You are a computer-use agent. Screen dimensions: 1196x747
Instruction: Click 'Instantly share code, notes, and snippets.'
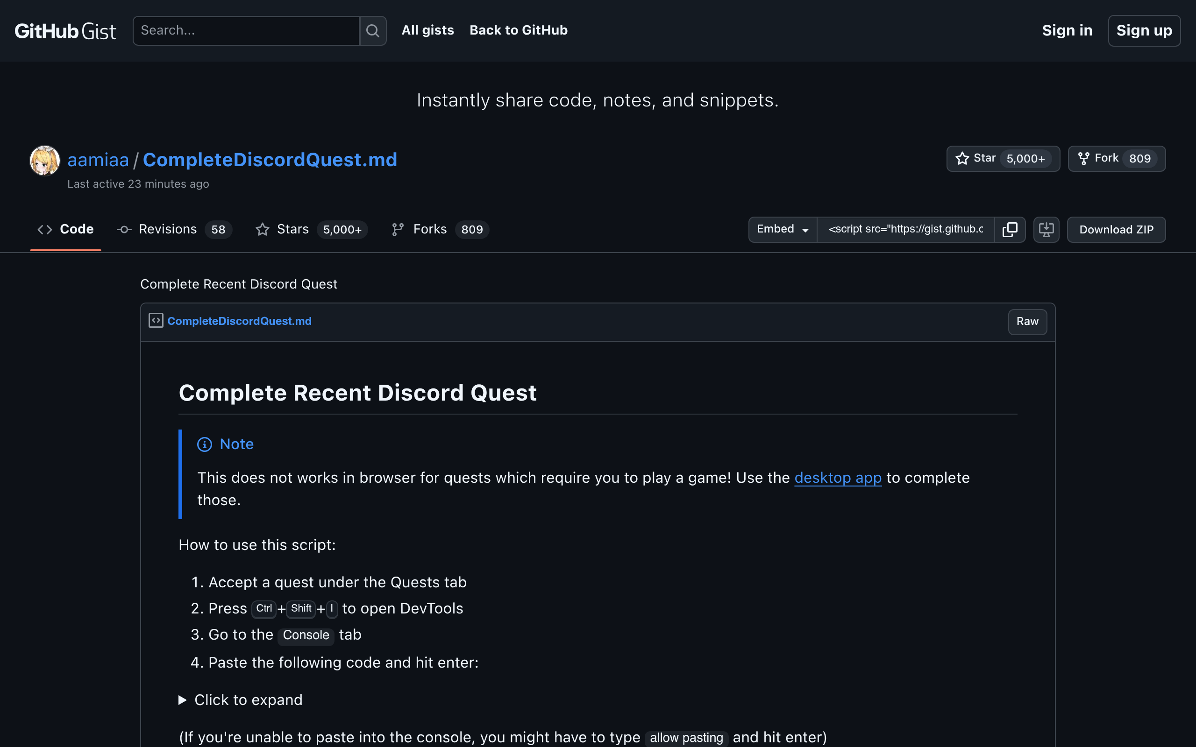598,100
